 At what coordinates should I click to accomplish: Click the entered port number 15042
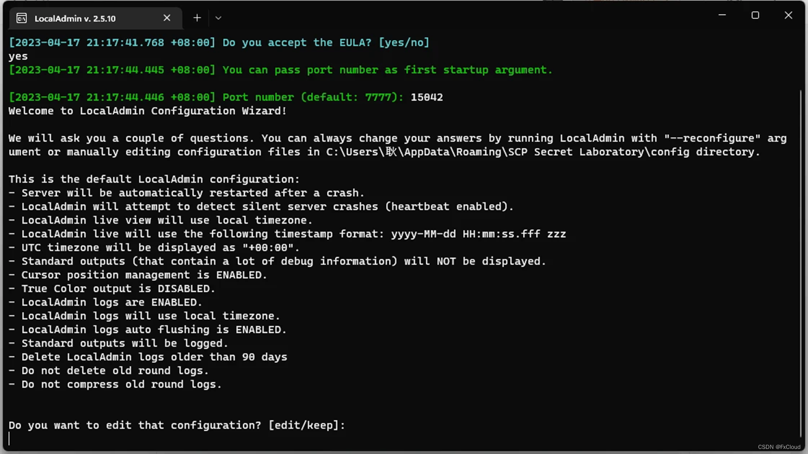click(427, 97)
